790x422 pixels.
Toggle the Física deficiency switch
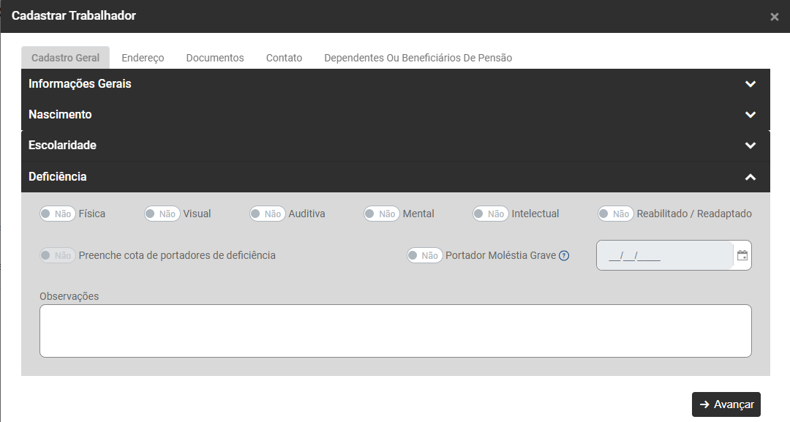pos(57,214)
